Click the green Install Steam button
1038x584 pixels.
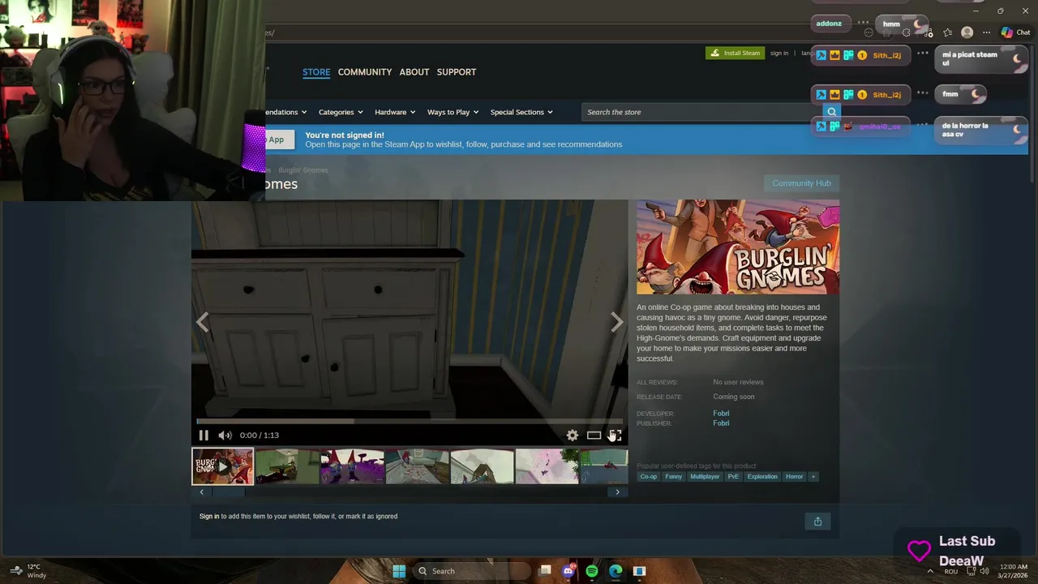click(x=736, y=53)
